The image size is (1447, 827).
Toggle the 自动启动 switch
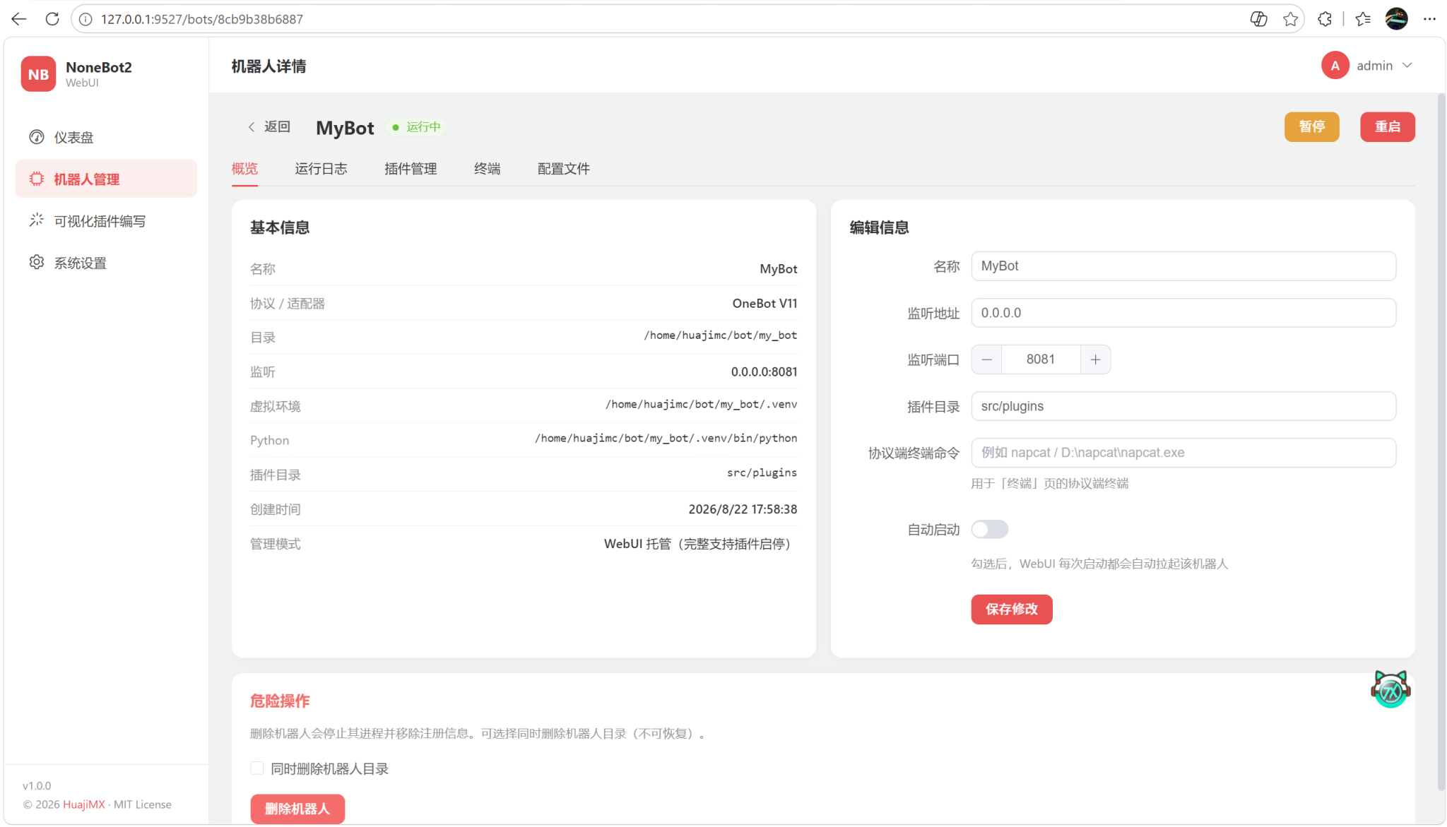(x=989, y=530)
